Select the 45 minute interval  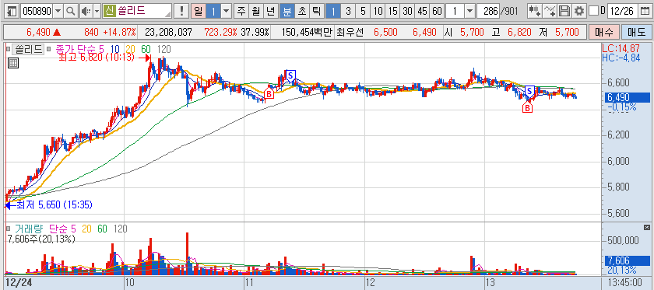[422, 11]
